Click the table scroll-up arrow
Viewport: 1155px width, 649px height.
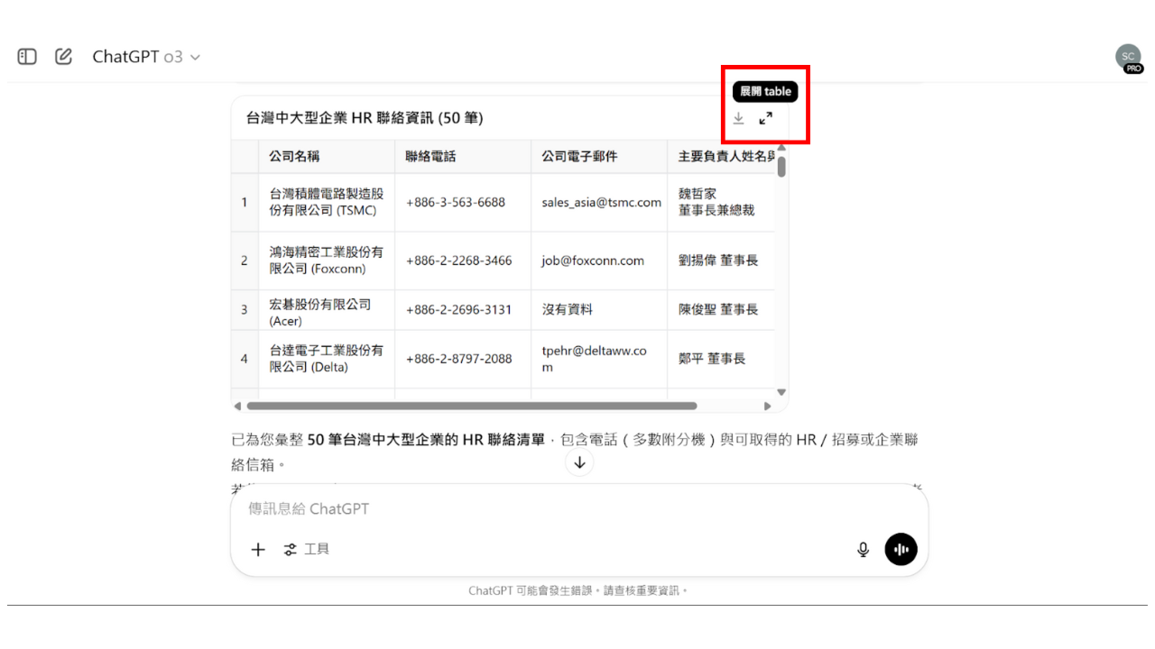(x=781, y=147)
